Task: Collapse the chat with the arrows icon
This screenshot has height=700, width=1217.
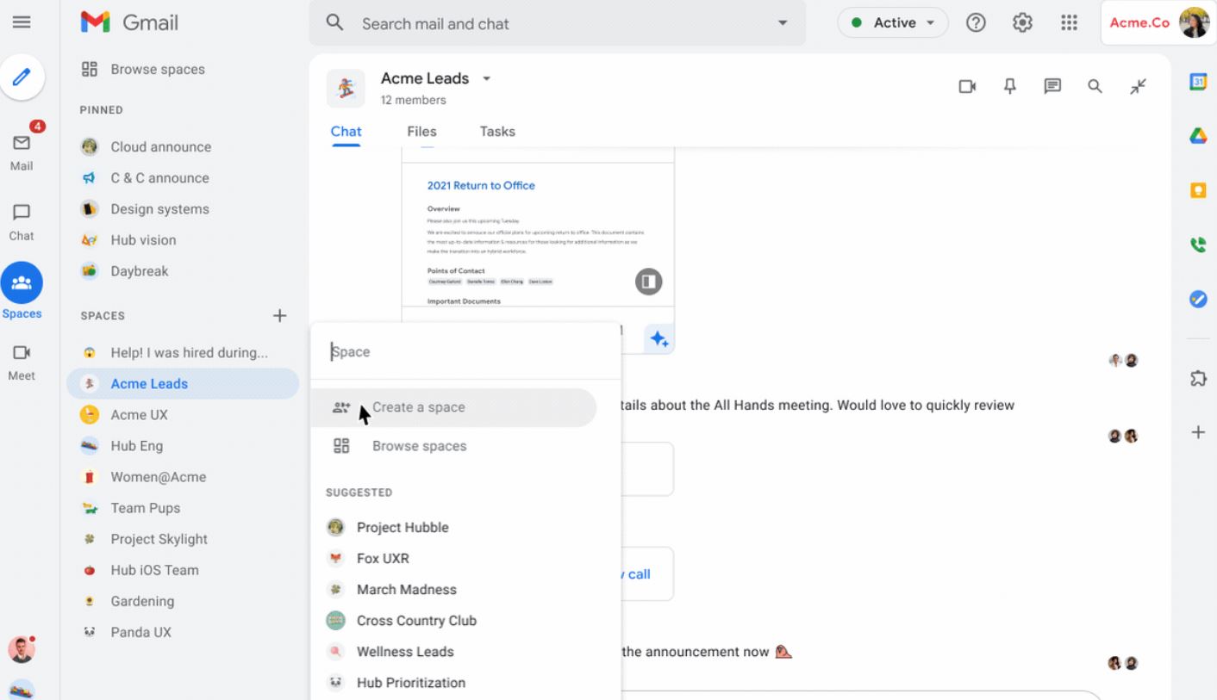Action: 1139,86
